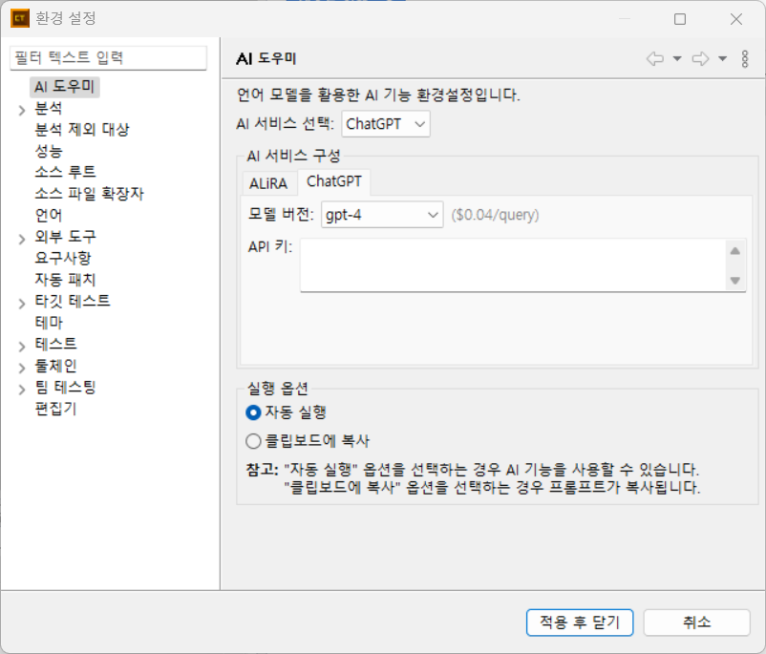Select 소스 파일 확장자 in the tree
This screenshot has height=654, width=766.
pyautogui.click(x=90, y=194)
